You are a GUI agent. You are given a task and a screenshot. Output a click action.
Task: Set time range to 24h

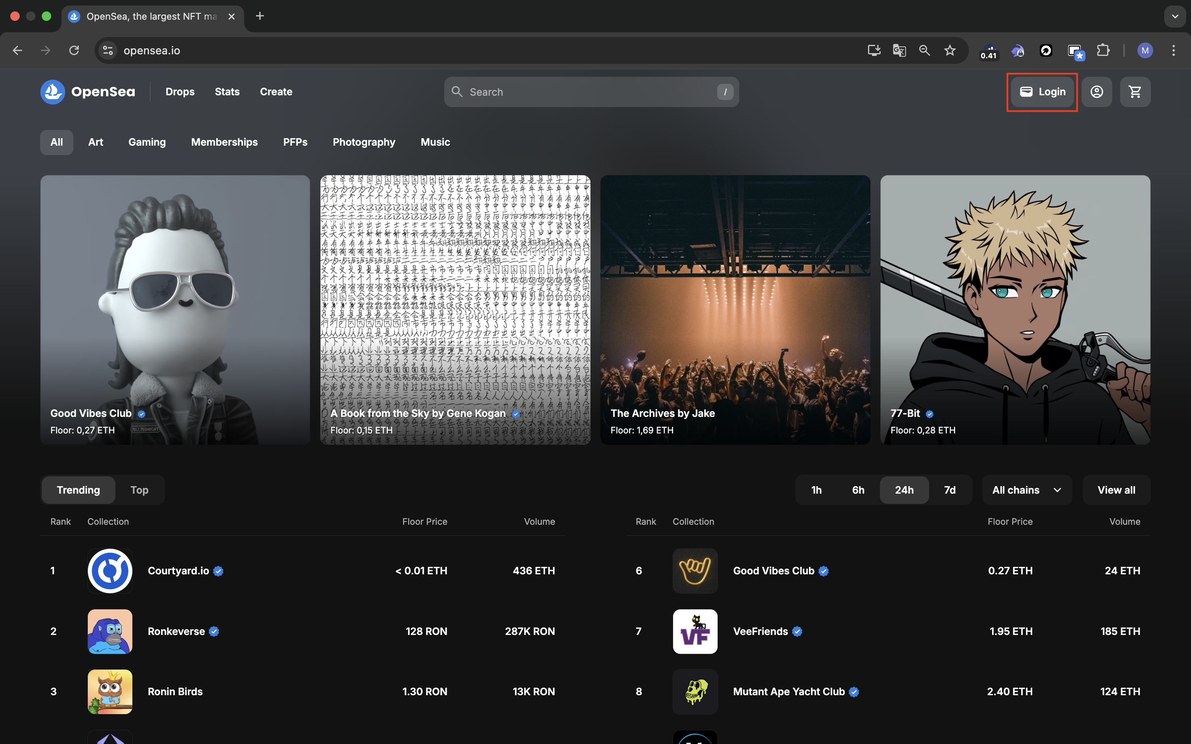click(904, 490)
